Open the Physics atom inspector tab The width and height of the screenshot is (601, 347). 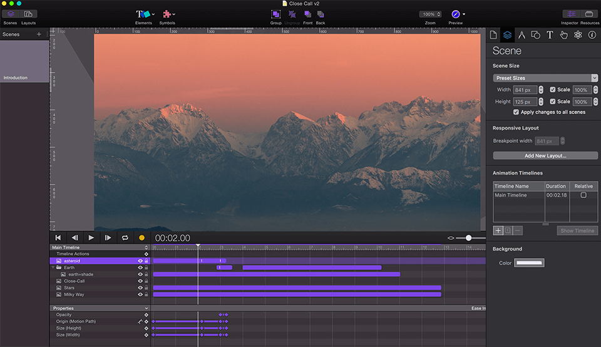[578, 35]
